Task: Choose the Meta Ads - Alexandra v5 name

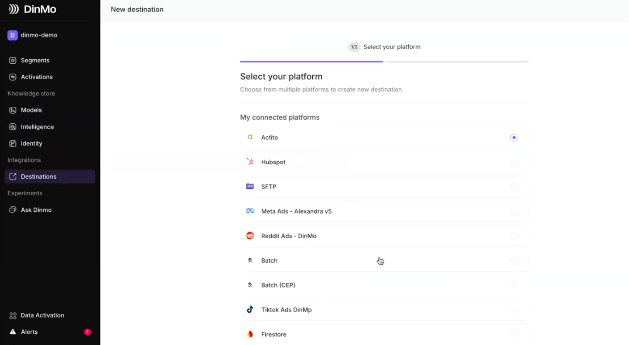Action: click(297, 211)
